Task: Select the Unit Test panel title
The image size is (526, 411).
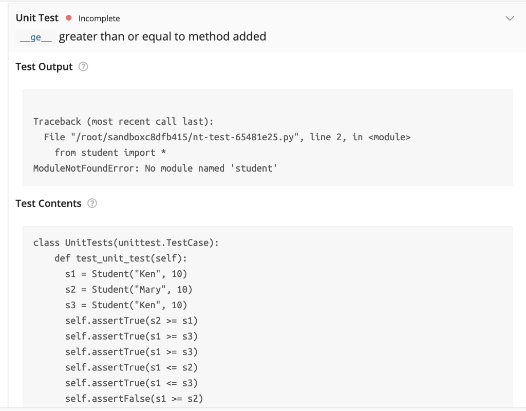Action: click(36, 17)
